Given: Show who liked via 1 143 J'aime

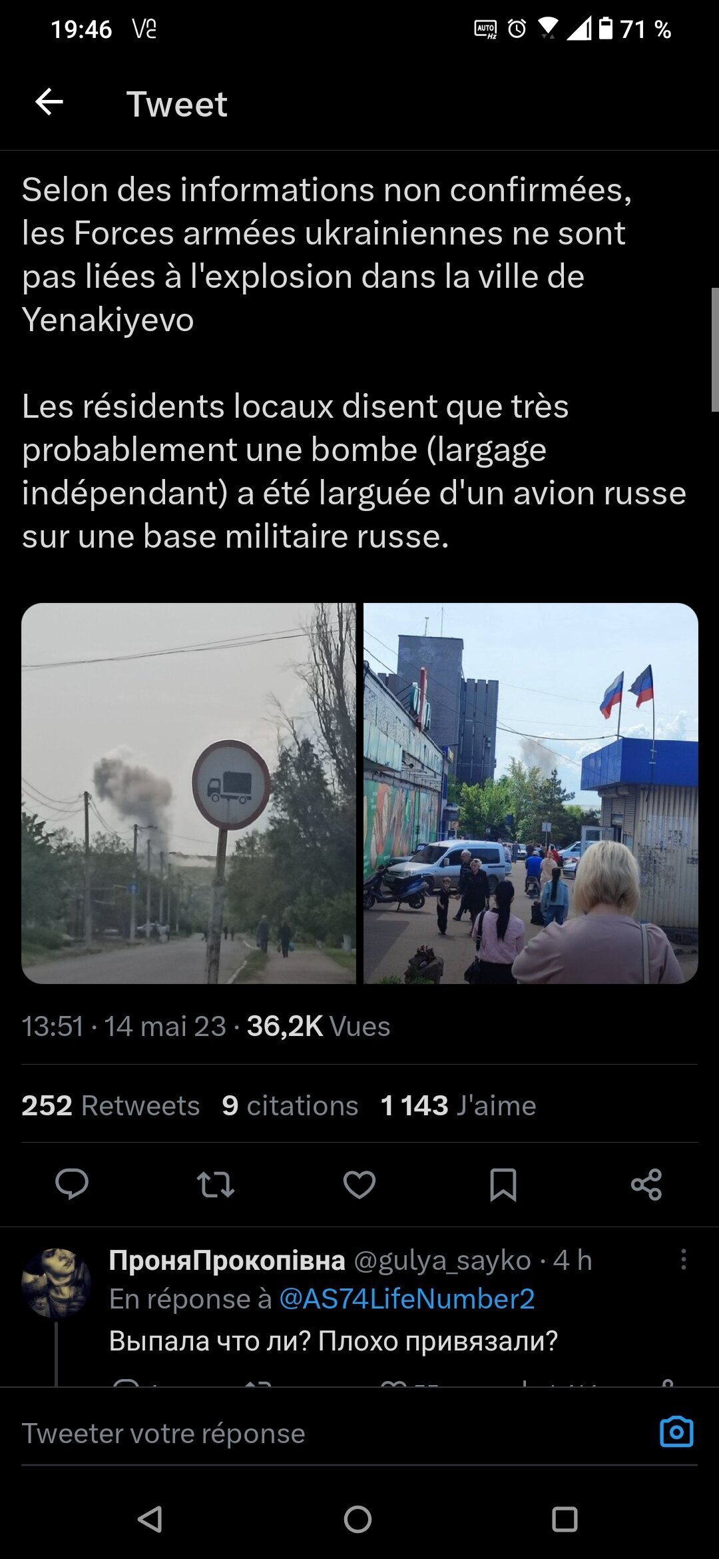Looking at the screenshot, I should 458,1105.
